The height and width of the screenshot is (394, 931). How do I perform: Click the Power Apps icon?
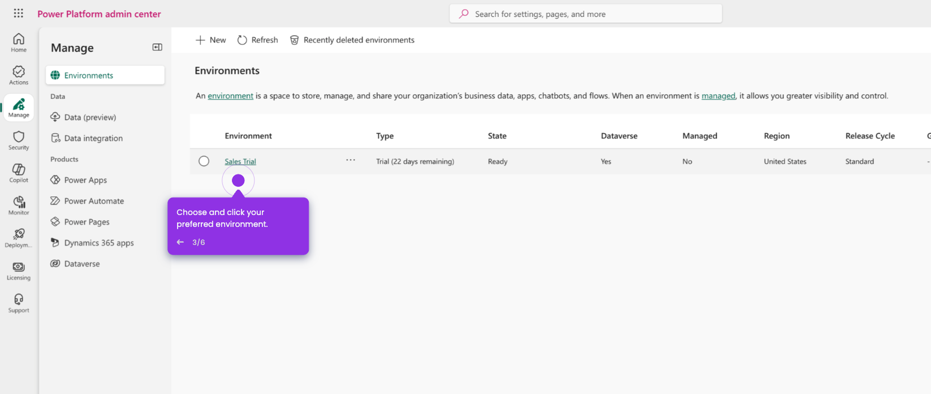[55, 180]
